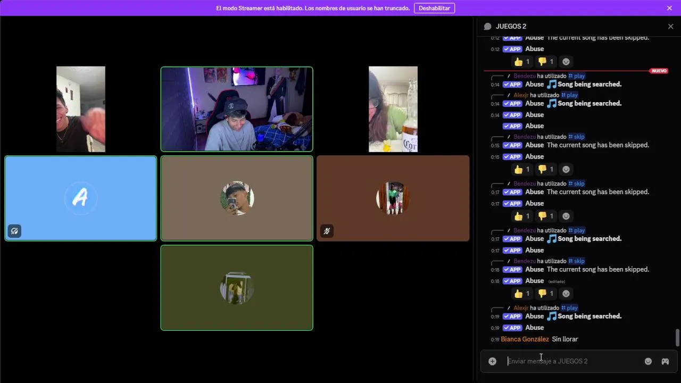
Task: Select the webcam tile with the Corona bottle
Action: tap(393, 109)
